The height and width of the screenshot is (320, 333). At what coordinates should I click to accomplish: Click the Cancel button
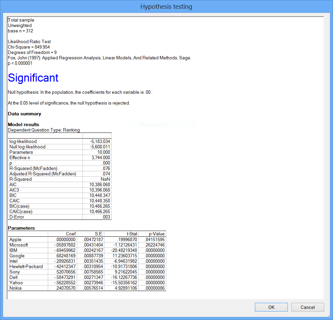[307, 307]
